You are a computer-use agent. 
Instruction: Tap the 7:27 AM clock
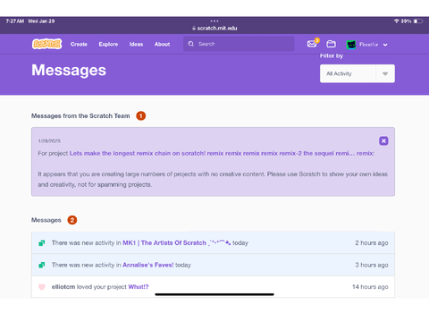click(x=14, y=21)
